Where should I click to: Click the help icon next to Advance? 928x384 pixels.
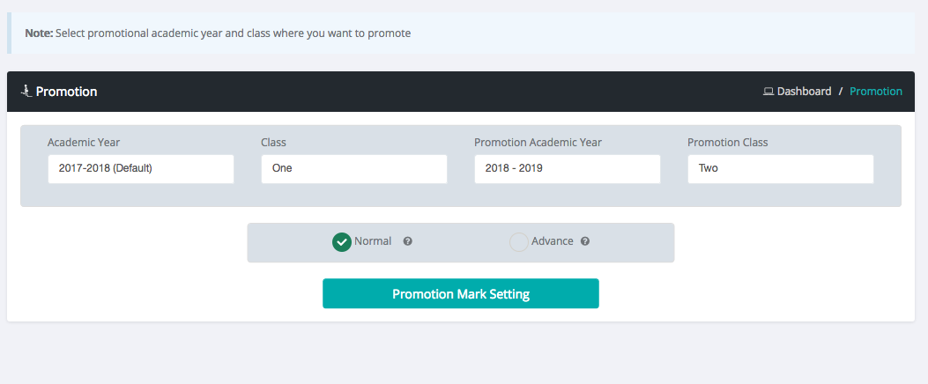pyautogui.click(x=584, y=241)
